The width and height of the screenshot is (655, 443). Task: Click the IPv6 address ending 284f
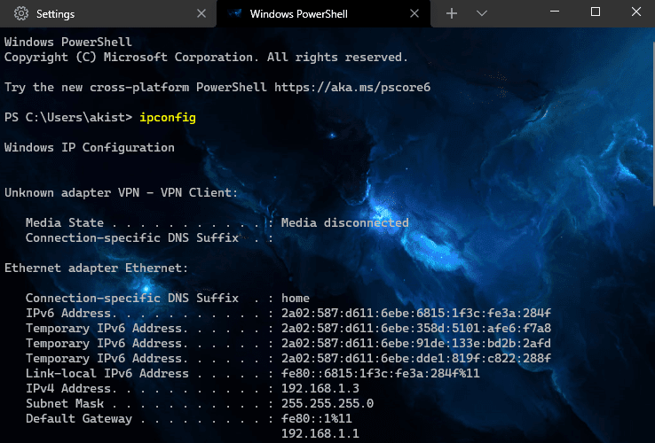[x=416, y=313]
